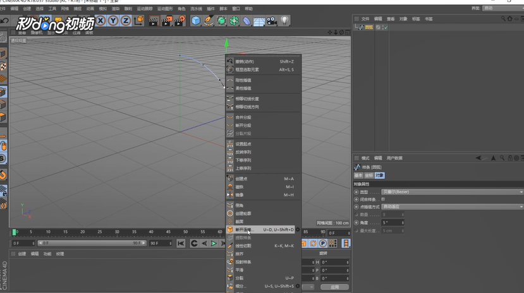This screenshot has width=524, height=293.
Task: Click the Floor environment grid icon
Action: (259, 21)
